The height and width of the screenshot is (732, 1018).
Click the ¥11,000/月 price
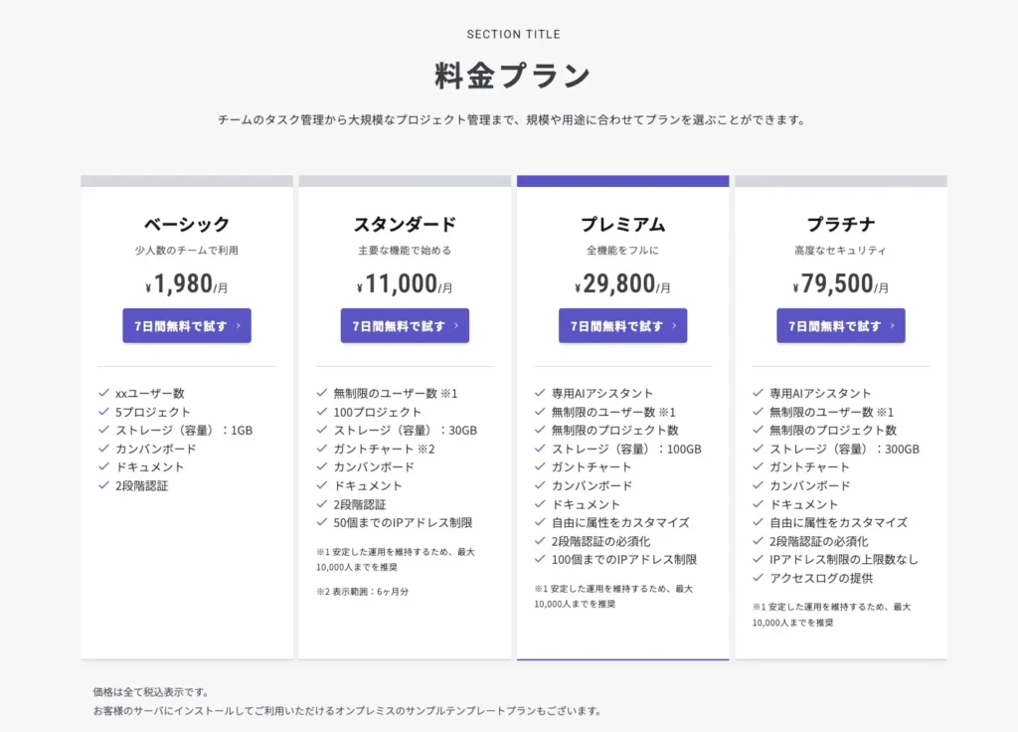(406, 283)
